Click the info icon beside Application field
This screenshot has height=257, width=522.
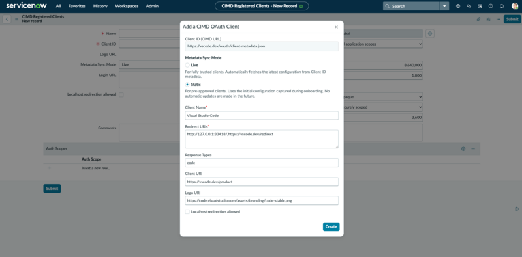pyautogui.click(x=430, y=34)
